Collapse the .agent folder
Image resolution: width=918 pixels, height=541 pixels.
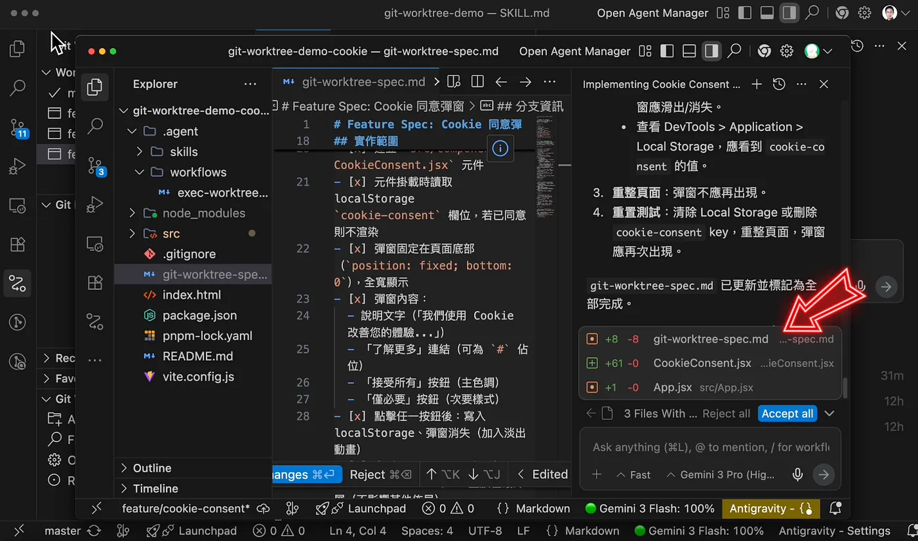click(132, 132)
